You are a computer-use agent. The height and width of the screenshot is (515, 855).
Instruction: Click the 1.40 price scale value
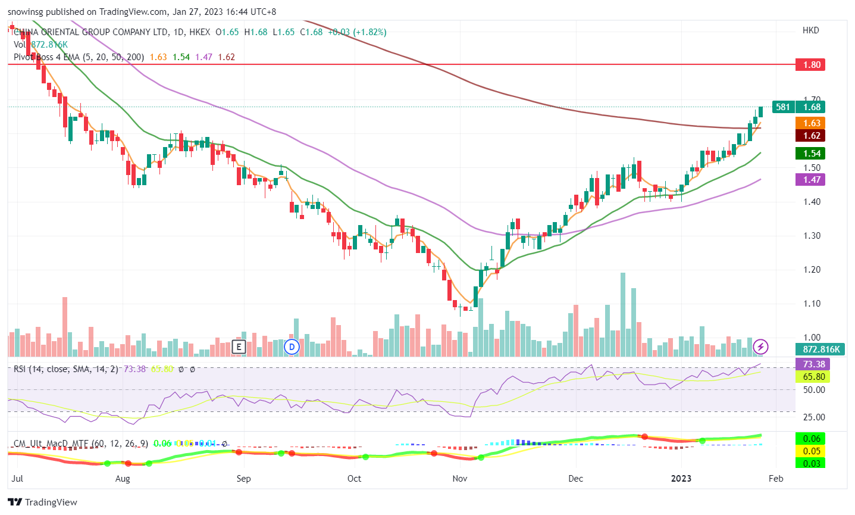tap(812, 202)
